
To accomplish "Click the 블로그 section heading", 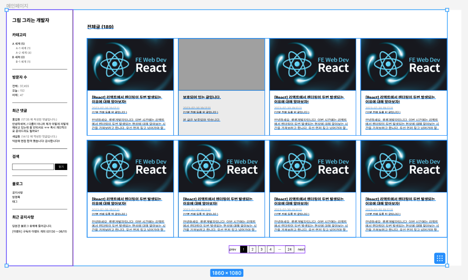I will tap(17, 184).
